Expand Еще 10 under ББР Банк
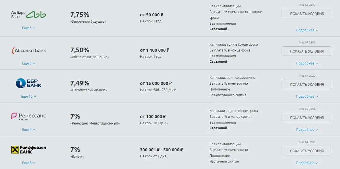The width and height of the screenshot is (340, 169). click(29, 96)
